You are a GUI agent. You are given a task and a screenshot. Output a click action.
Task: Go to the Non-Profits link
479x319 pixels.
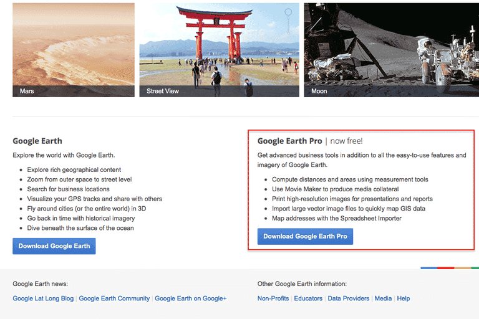273,298
